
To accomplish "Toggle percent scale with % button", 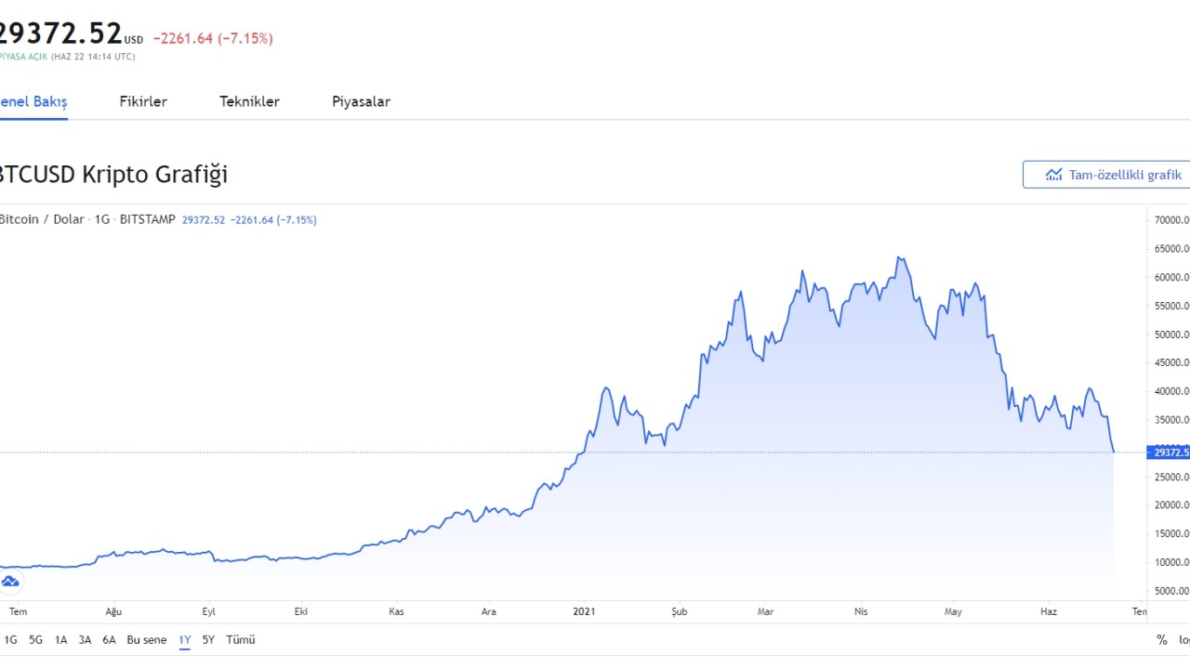I will pyautogui.click(x=1161, y=640).
